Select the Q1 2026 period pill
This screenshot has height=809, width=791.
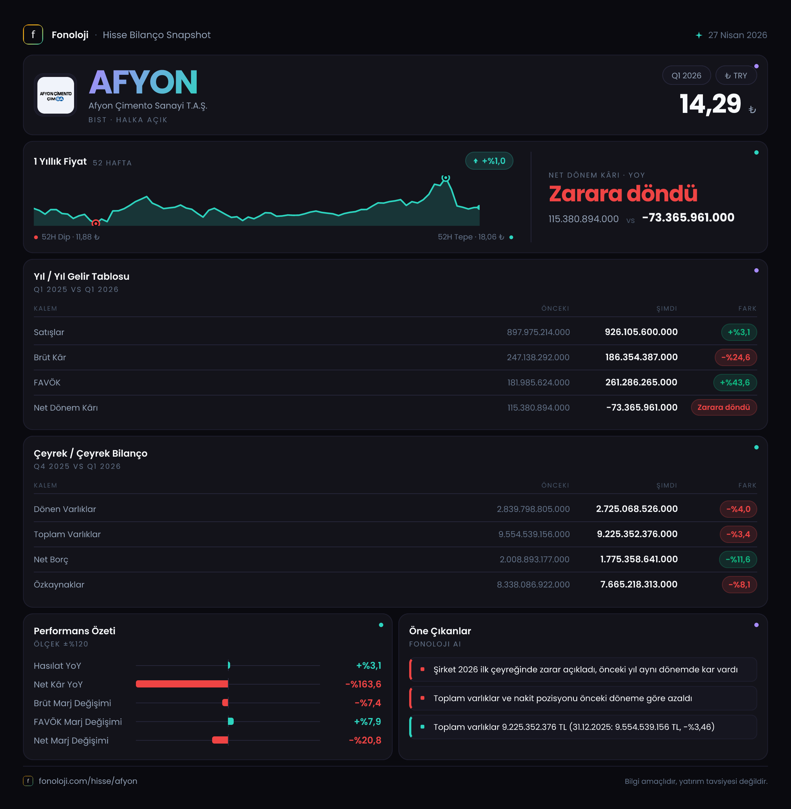[x=686, y=76]
